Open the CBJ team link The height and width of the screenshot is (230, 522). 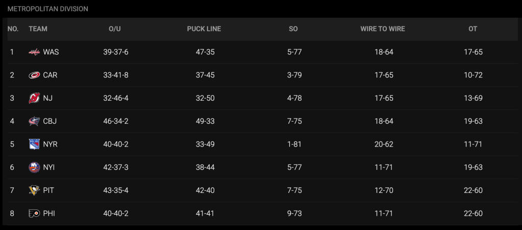pos(50,121)
